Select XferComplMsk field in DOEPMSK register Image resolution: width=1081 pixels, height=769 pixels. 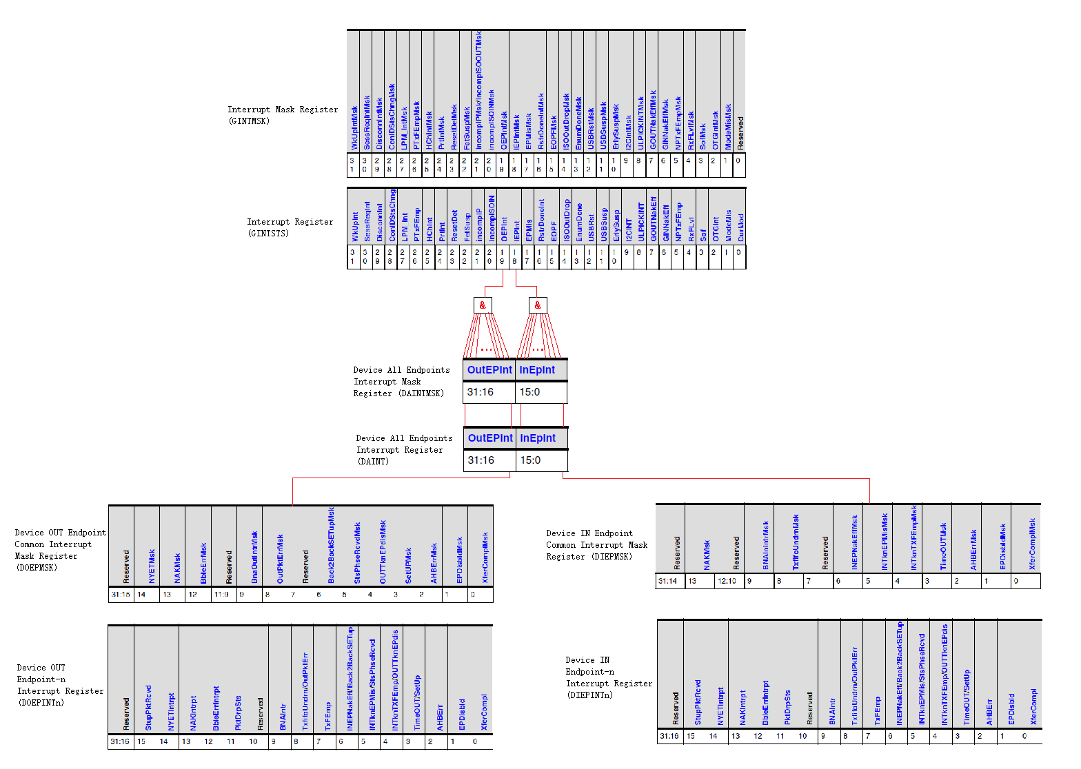(x=485, y=557)
